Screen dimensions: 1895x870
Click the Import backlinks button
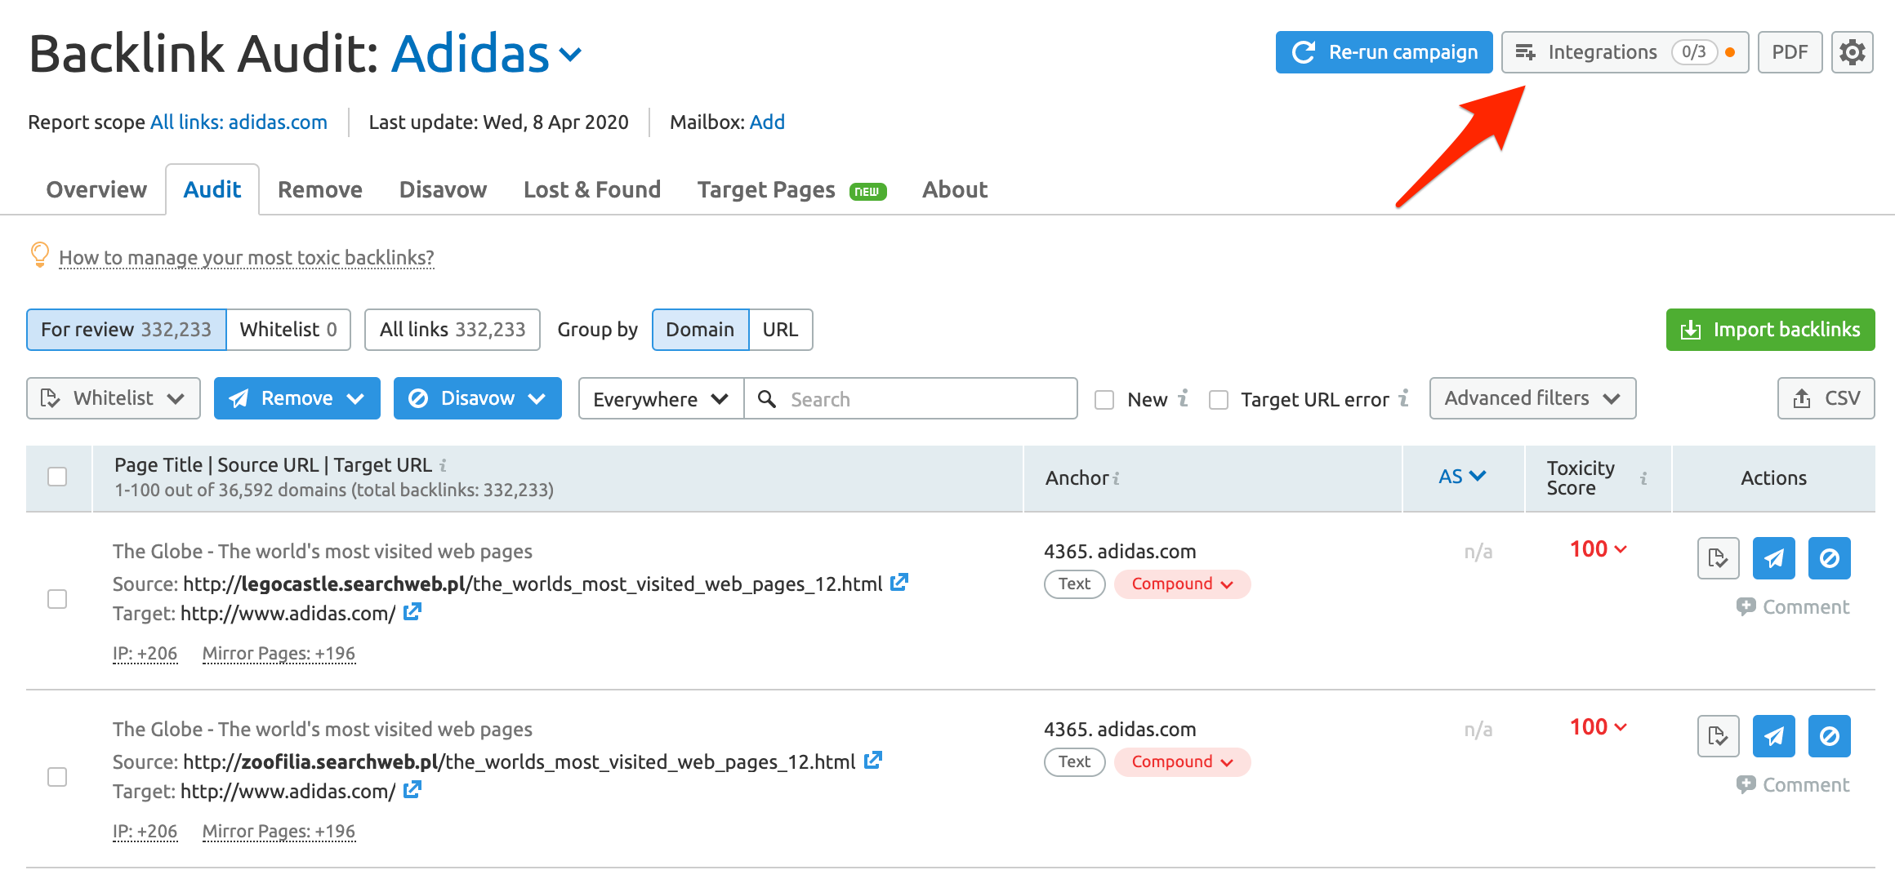1770,330
